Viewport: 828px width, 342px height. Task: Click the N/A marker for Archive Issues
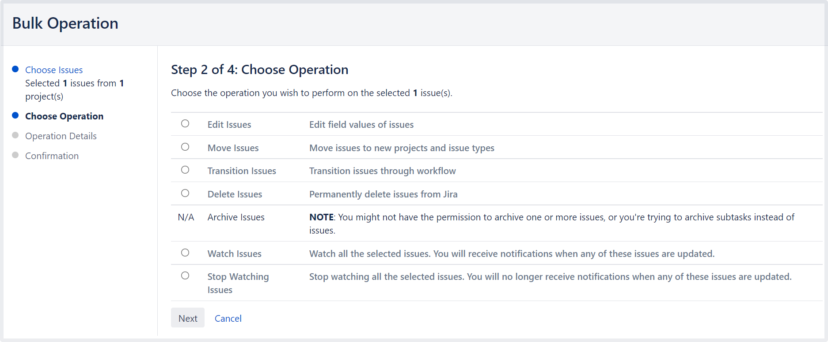click(186, 217)
